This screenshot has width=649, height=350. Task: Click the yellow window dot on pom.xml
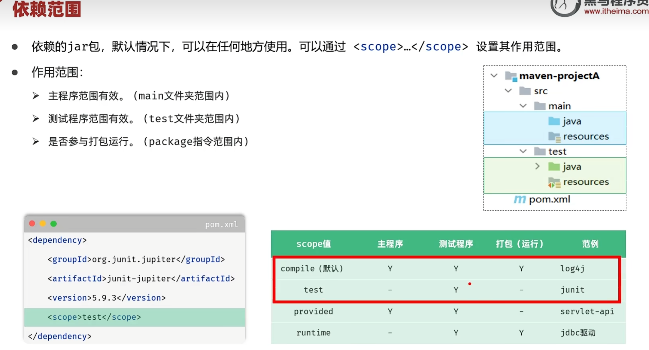pyautogui.click(x=43, y=224)
